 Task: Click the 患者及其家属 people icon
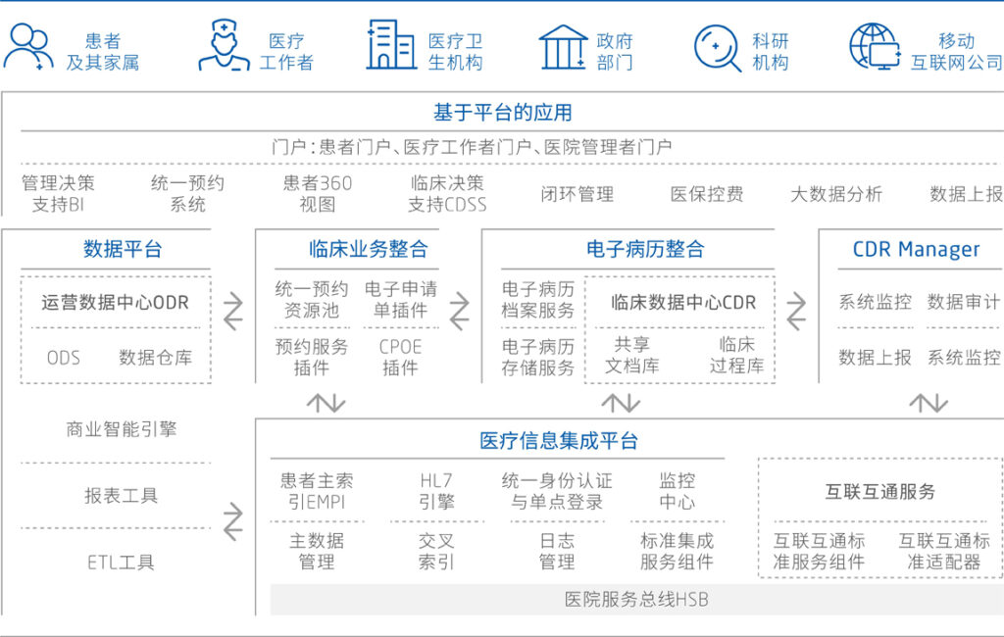28,47
